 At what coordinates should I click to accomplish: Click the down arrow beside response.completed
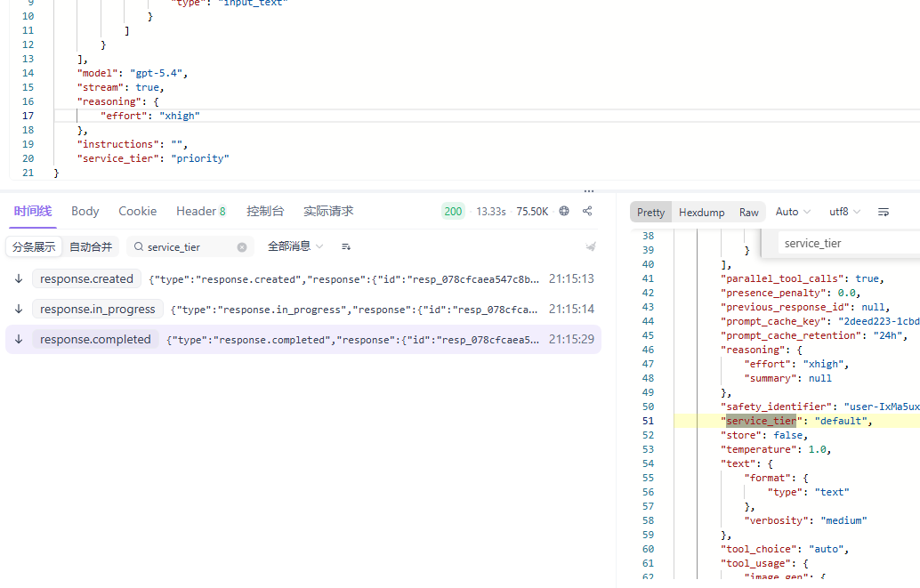19,339
